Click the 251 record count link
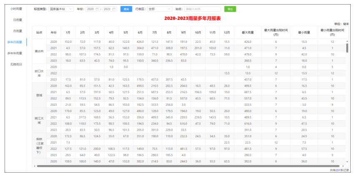Image resolution: width=354 pixels, height=176 pixels. (x=338, y=170)
